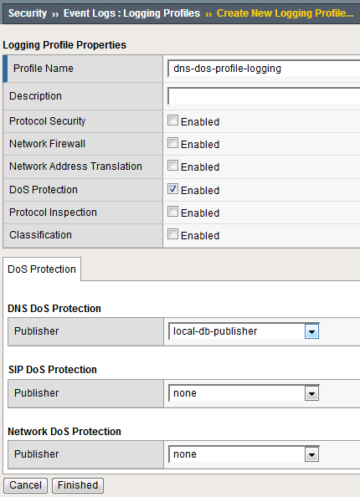This screenshot has height=497, width=360.
Task: Click into the Description text field
Action: [x=264, y=96]
